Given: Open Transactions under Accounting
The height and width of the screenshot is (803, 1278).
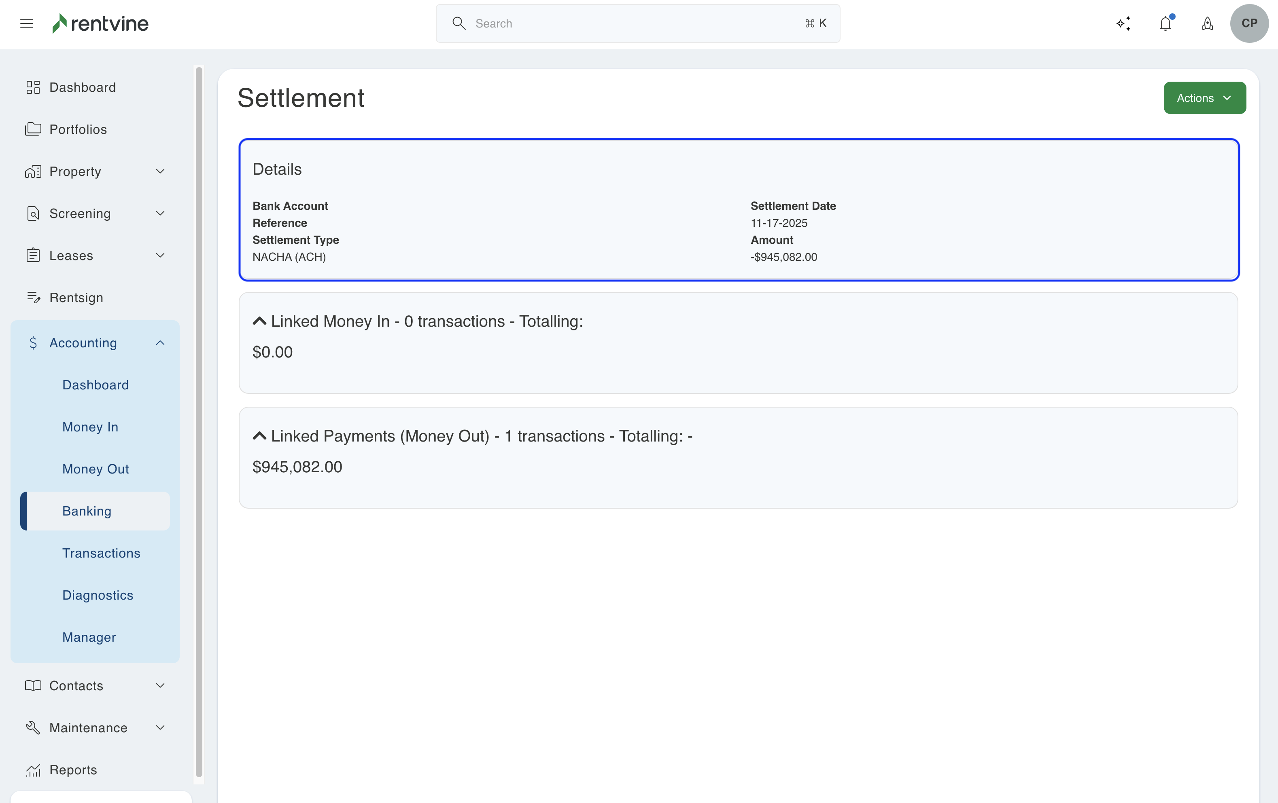Looking at the screenshot, I should tap(101, 553).
